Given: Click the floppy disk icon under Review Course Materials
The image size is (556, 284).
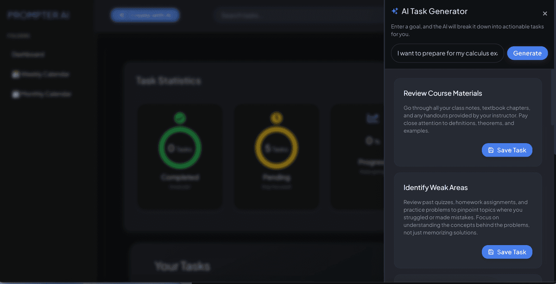Looking at the screenshot, I should click(x=491, y=150).
